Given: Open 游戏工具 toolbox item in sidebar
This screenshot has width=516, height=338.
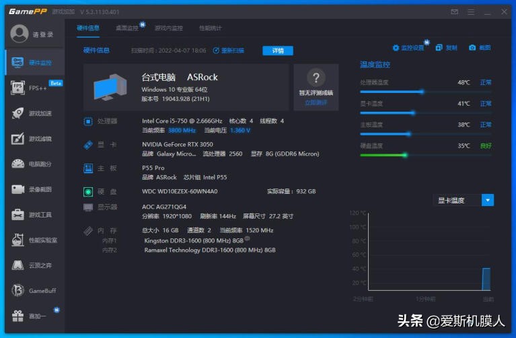Looking at the screenshot, I should [x=35, y=215].
